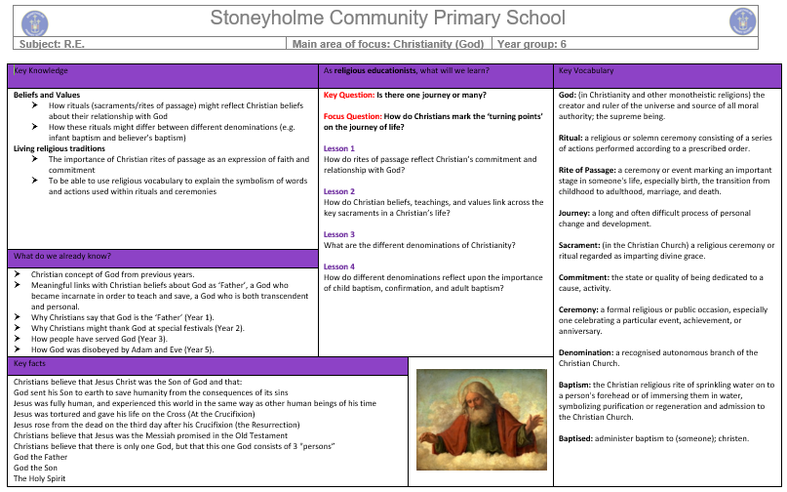Click the school crest logo at top-right

click(743, 20)
